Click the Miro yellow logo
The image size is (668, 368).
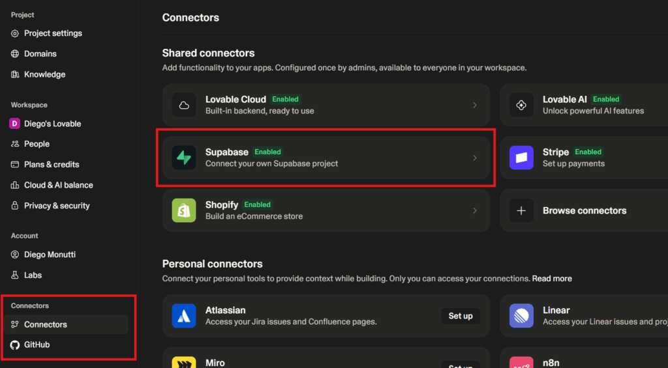(184, 363)
